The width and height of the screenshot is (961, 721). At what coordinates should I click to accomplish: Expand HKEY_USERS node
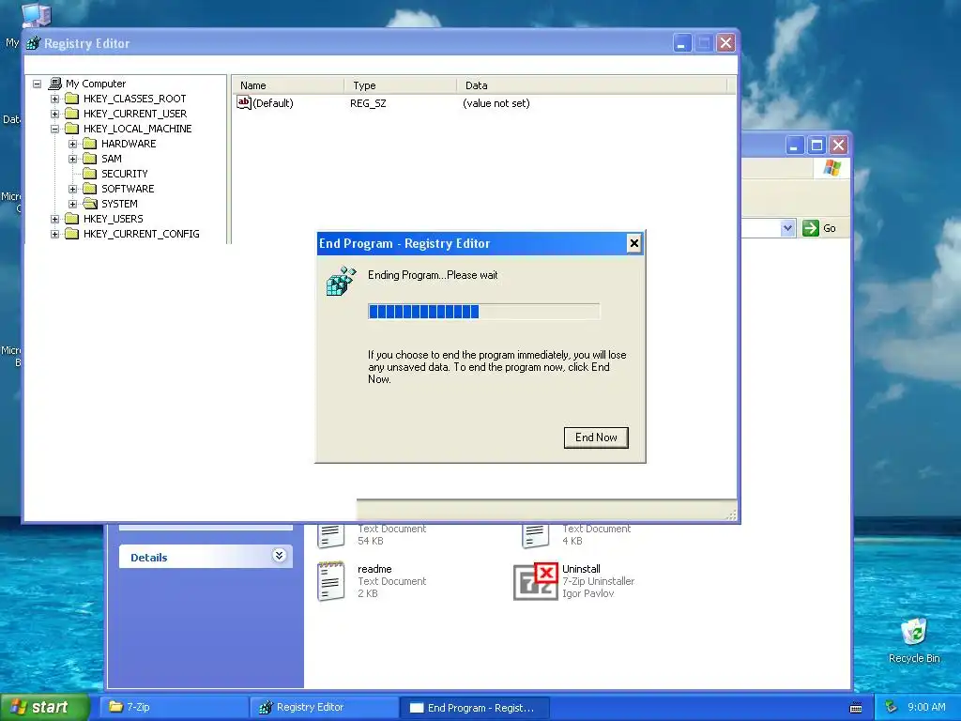pos(55,219)
